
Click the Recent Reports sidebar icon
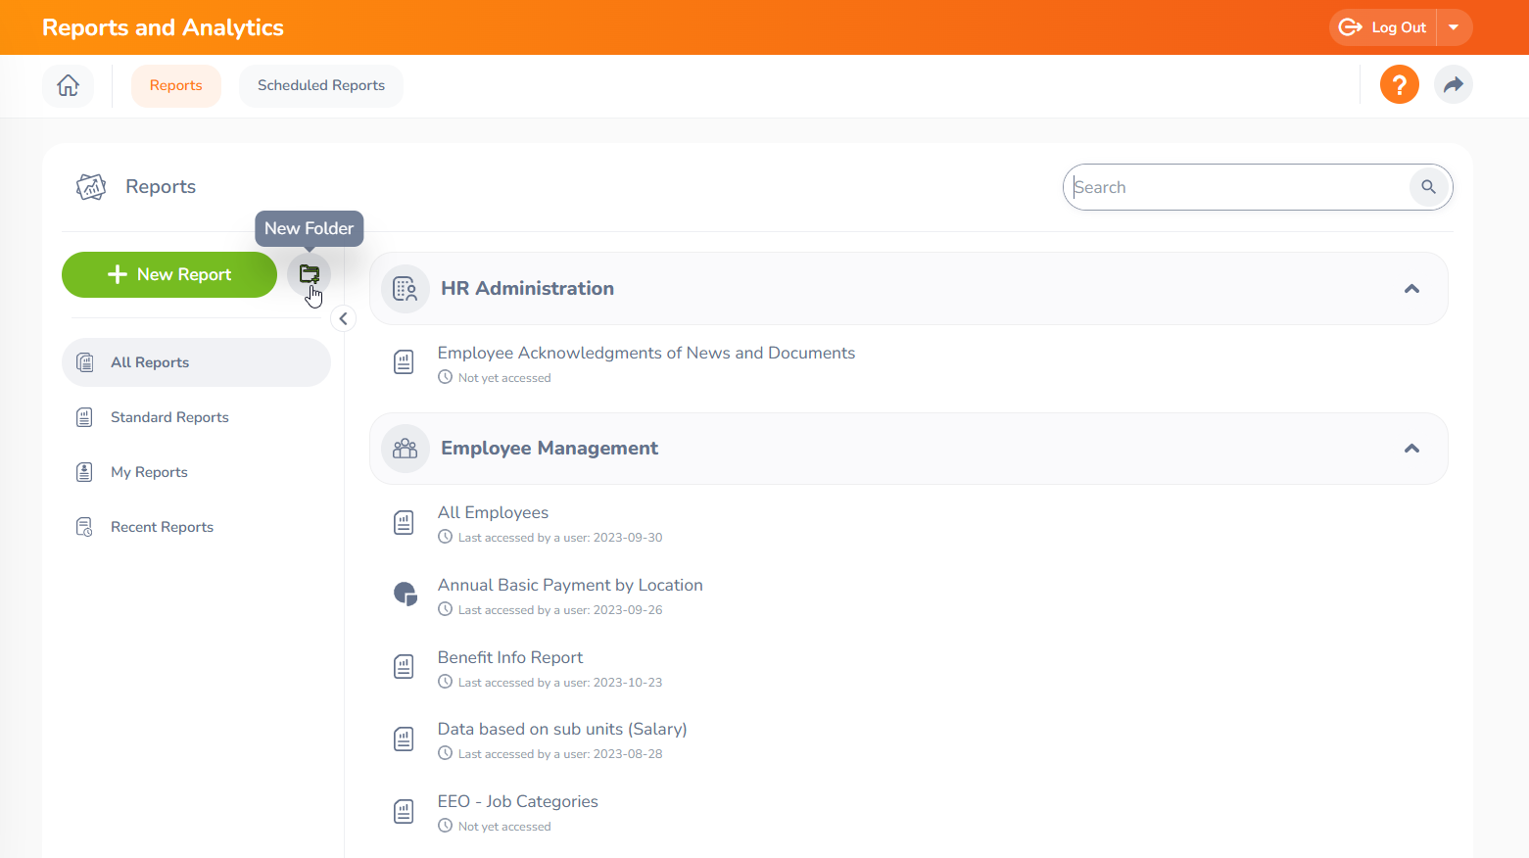point(85,527)
